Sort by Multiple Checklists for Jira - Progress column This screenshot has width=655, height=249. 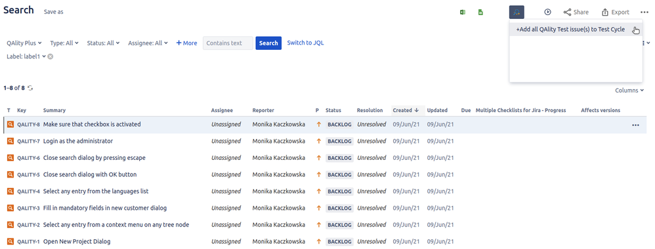click(521, 110)
